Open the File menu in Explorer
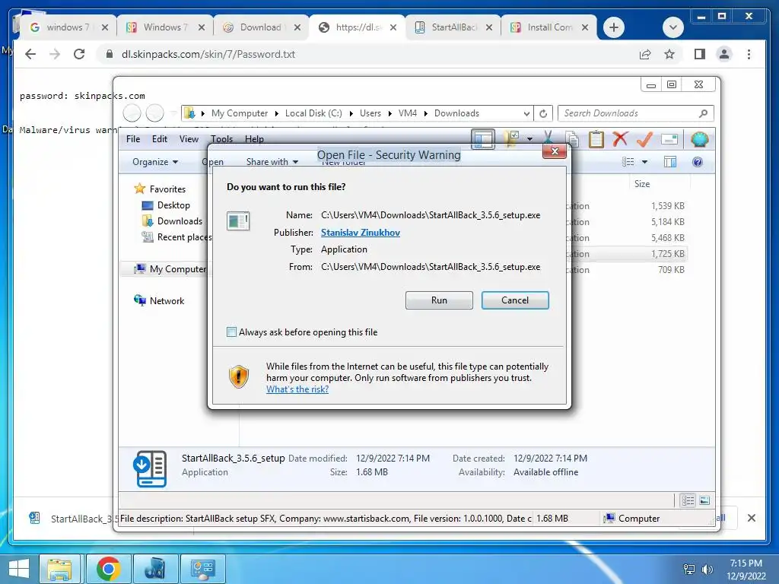Image resolution: width=779 pixels, height=584 pixels. tap(133, 139)
